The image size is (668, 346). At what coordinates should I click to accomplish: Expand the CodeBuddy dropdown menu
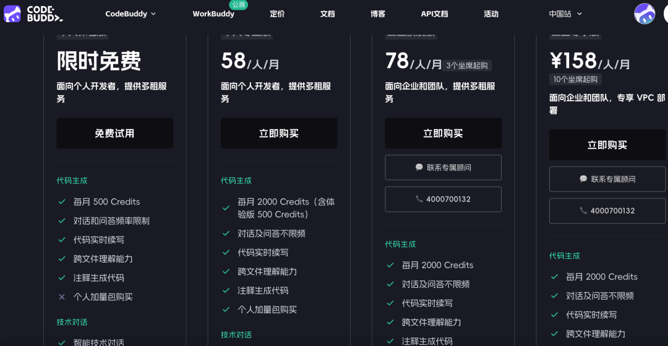point(131,14)
